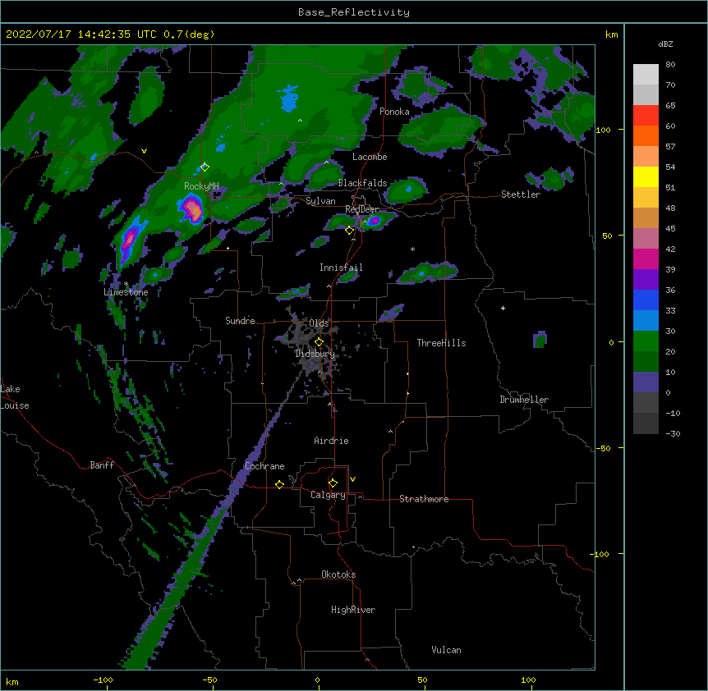Click the asterisk marker above Limestone label
The height and width of the screenshot is (691, 708).
pyautogui.click(x=126, y=284)
